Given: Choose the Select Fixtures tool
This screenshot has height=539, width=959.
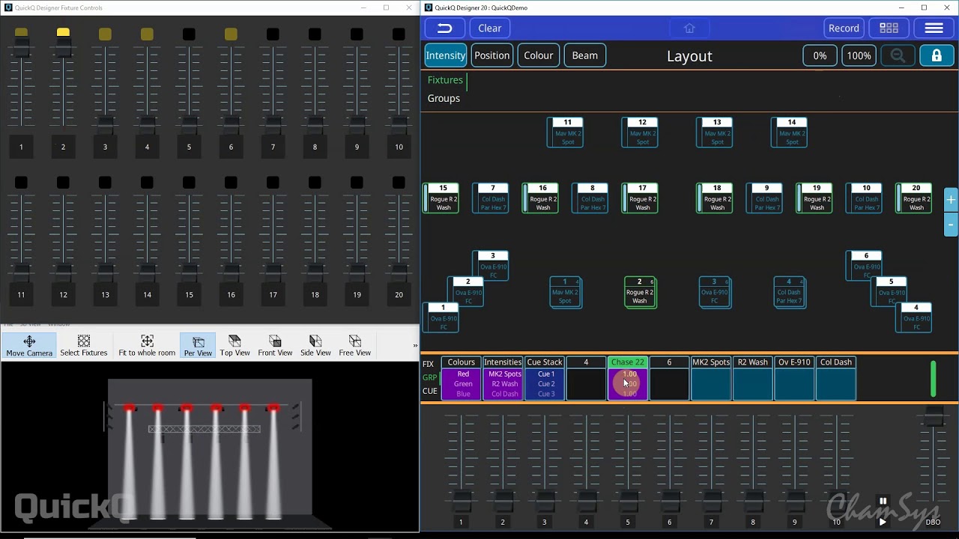Looking at the screenshot, I should click(x=84, y=346).
